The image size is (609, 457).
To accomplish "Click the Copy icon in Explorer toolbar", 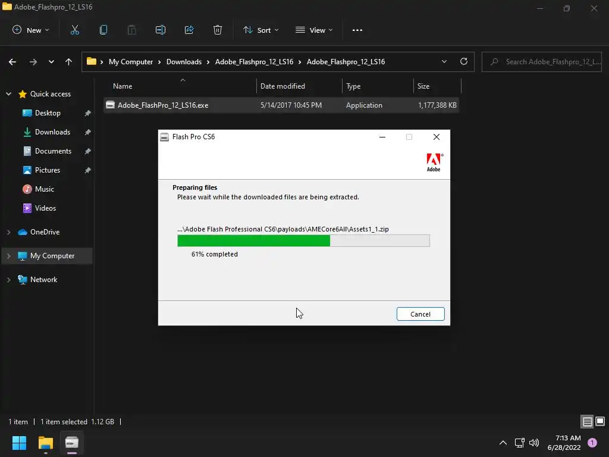I will (103, 30).
